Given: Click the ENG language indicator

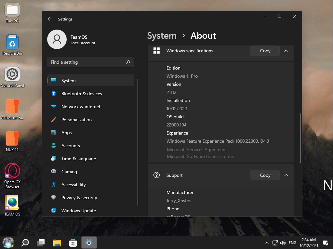Looking at the screenshot, I should coord(292,242).
